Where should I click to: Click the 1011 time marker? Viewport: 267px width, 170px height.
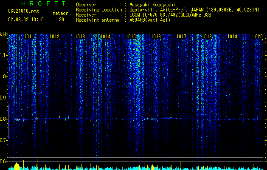pyautogui.click(x=29, y=36)
